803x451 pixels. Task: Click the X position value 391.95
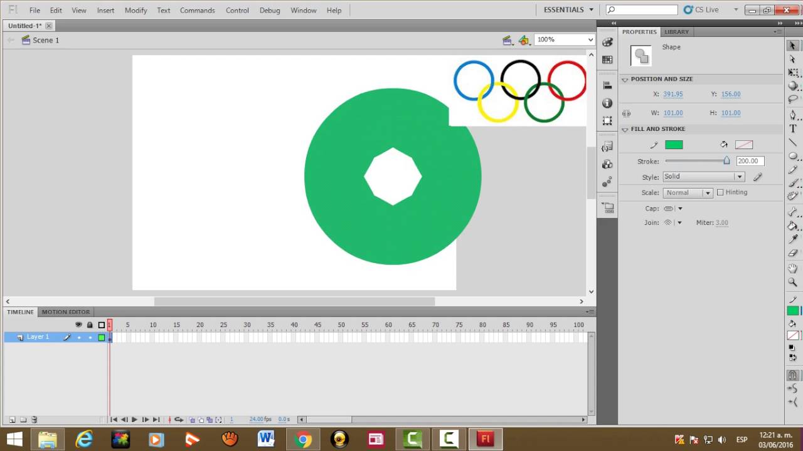[673, 94]
